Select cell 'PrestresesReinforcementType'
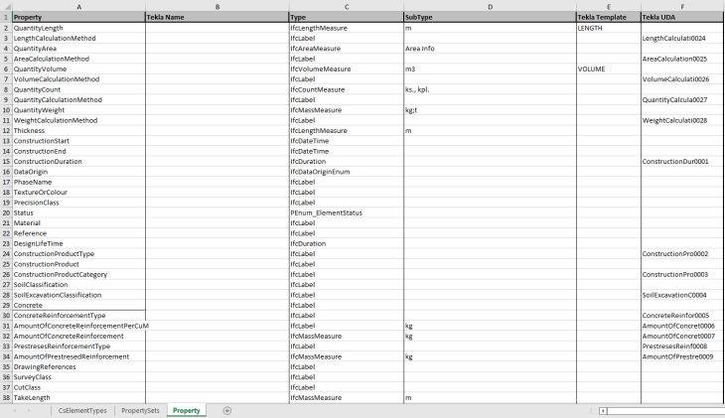Image resolution: width=725 pixels, height=418 pixels. coord(78,347)
